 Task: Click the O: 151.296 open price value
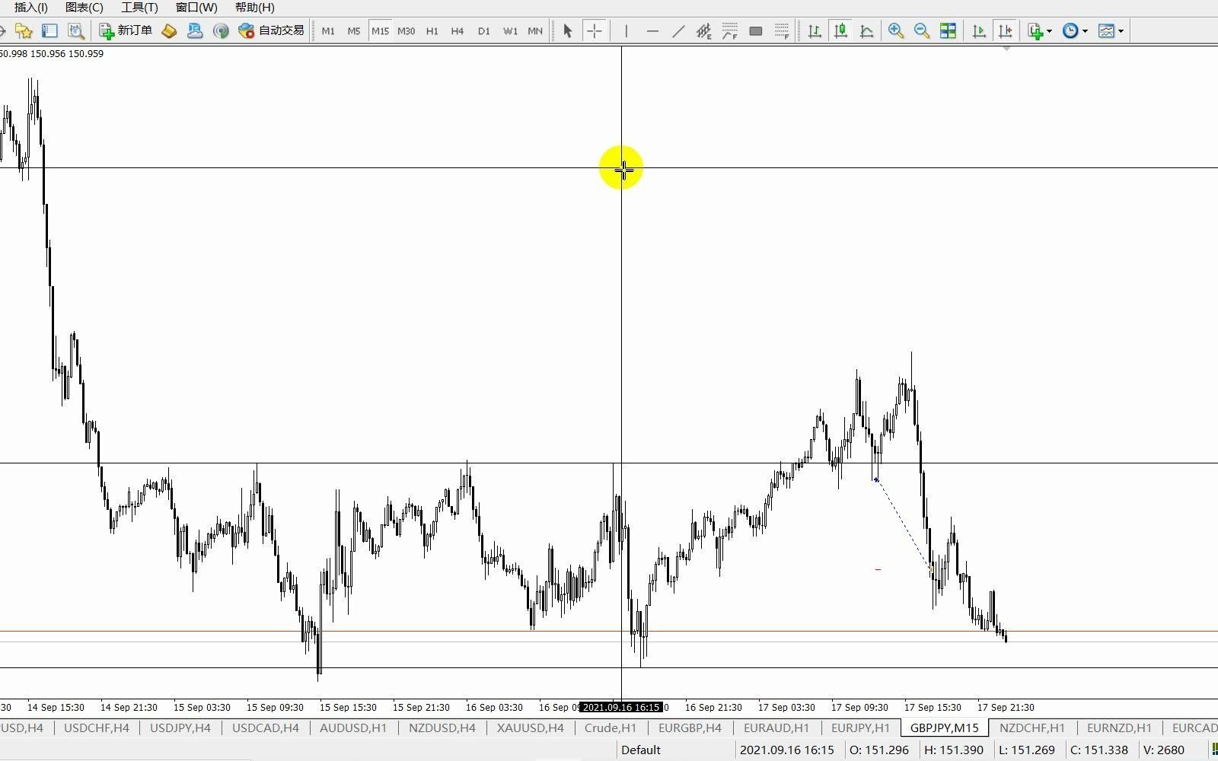pyautogui.click(x=879, y=750)
